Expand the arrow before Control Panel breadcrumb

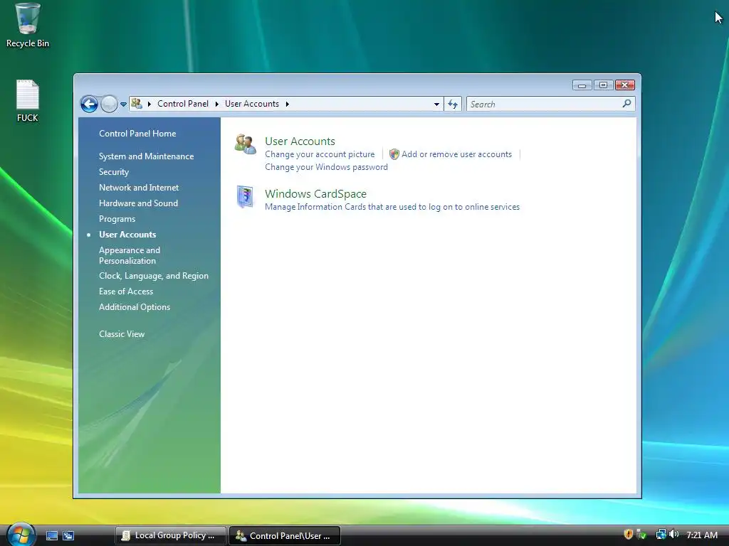(150, 104)
